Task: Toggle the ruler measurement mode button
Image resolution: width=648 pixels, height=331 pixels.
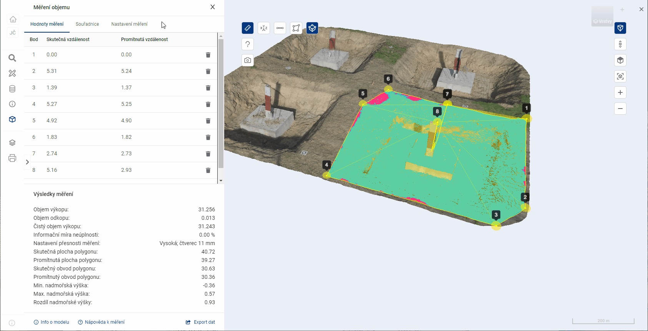Action: pos(248,28)
